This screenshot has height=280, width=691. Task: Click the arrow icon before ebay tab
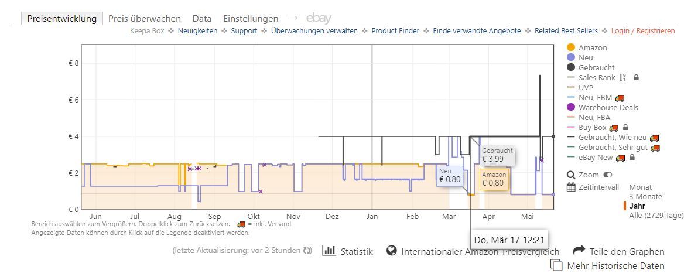pos(293,18)
